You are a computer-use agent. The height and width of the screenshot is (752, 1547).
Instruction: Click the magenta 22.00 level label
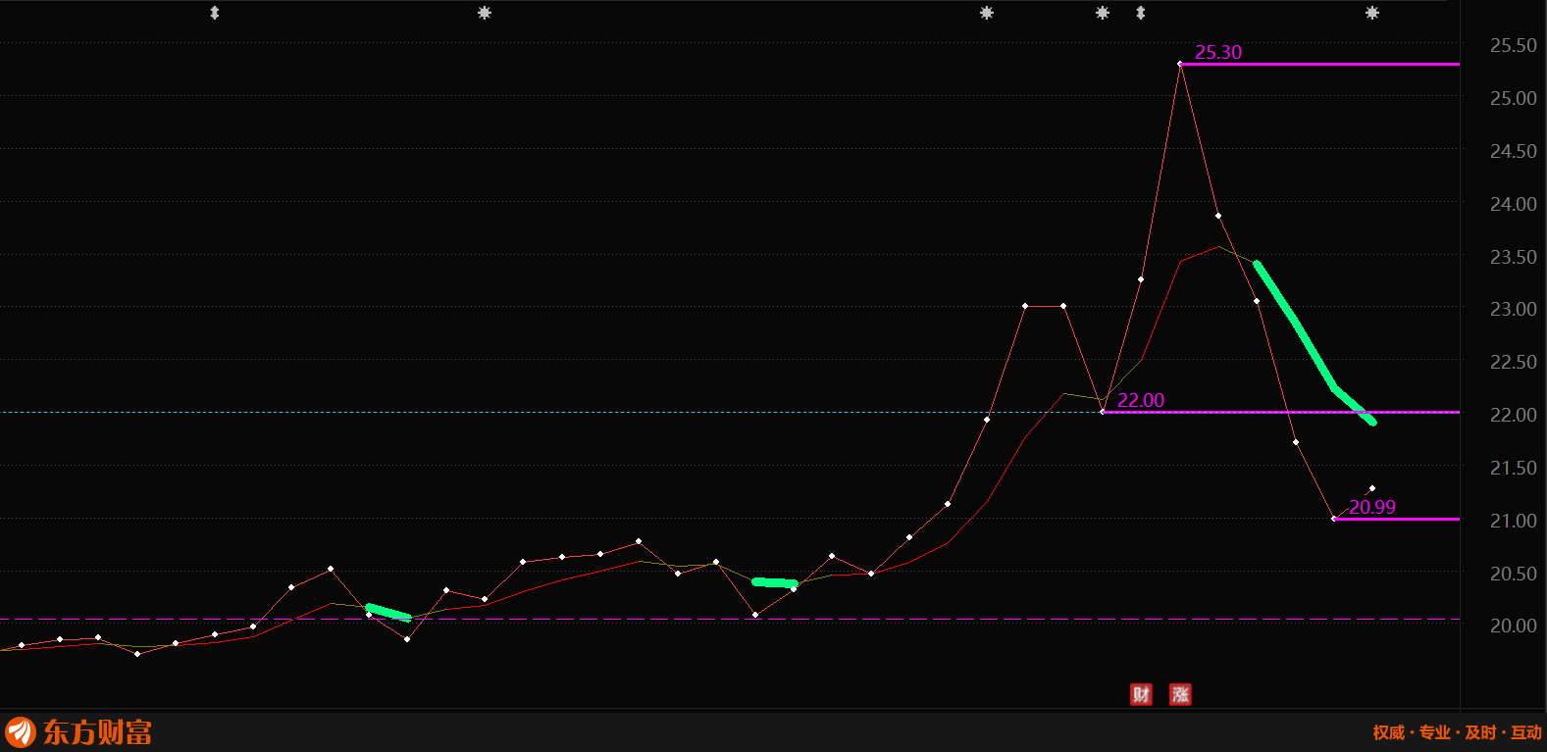click(1141, 400)
